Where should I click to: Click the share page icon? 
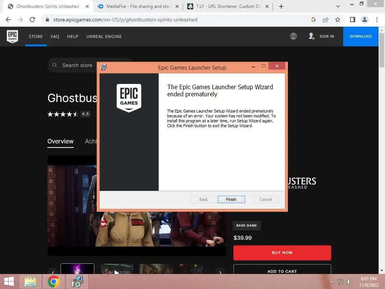[x=326, y=20]
